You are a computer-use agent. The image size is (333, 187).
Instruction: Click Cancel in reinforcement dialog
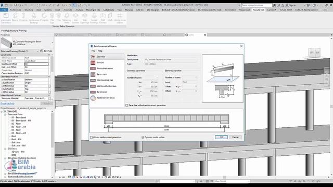tap(235, 137)
